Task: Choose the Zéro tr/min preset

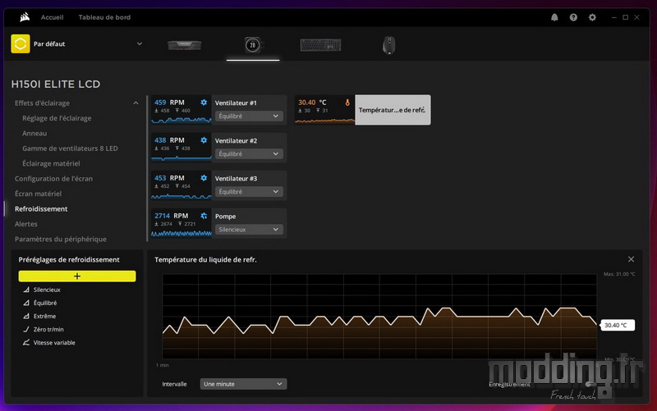Action: [48, 330]
